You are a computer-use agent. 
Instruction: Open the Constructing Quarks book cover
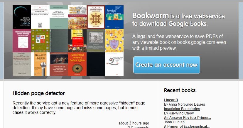tap(114, 64)
